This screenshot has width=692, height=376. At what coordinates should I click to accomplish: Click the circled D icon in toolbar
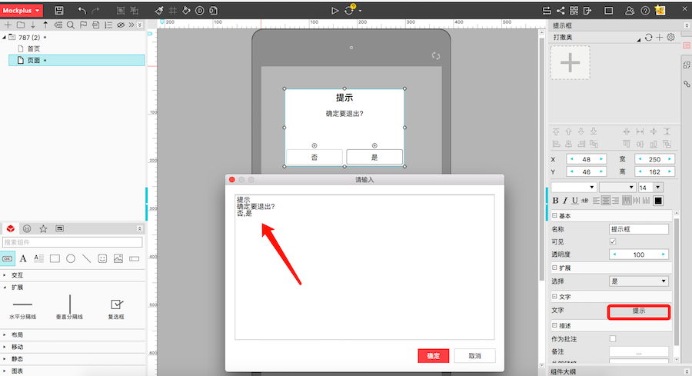click(x=200, y=11)
